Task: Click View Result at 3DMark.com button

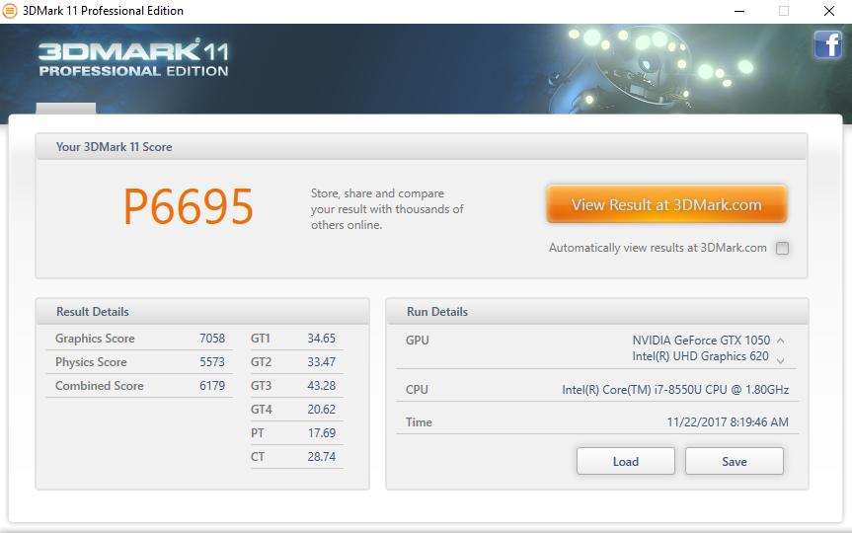Action: [666, 204]
